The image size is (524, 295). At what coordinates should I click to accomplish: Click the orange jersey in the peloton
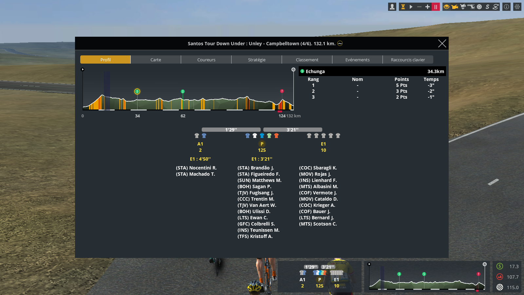tap(276, 136)
